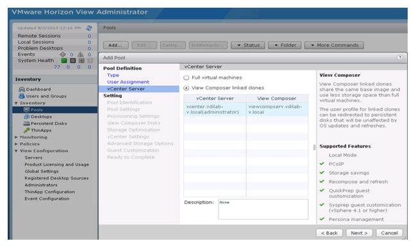Click the Users and Groups icon
The image size is (416, 248).
pos(22,96)
